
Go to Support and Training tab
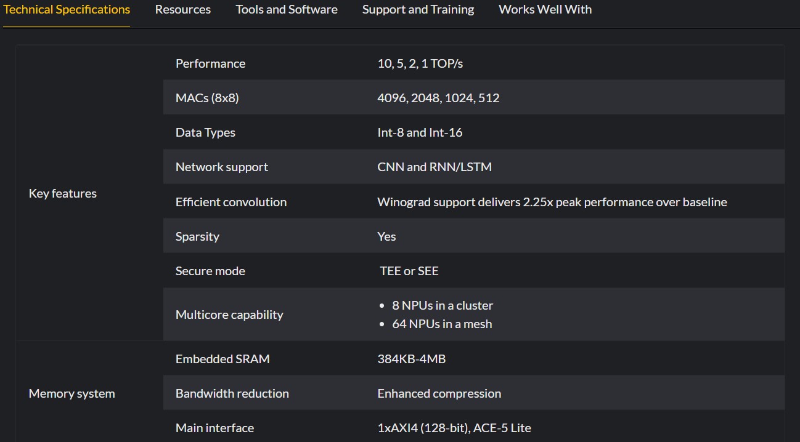[418, 10]
